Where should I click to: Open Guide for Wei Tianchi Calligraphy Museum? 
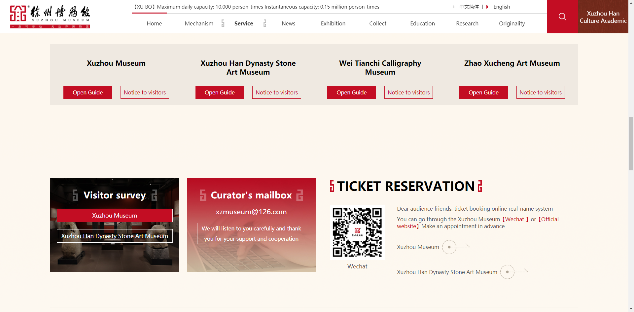(x=352, y=92)
